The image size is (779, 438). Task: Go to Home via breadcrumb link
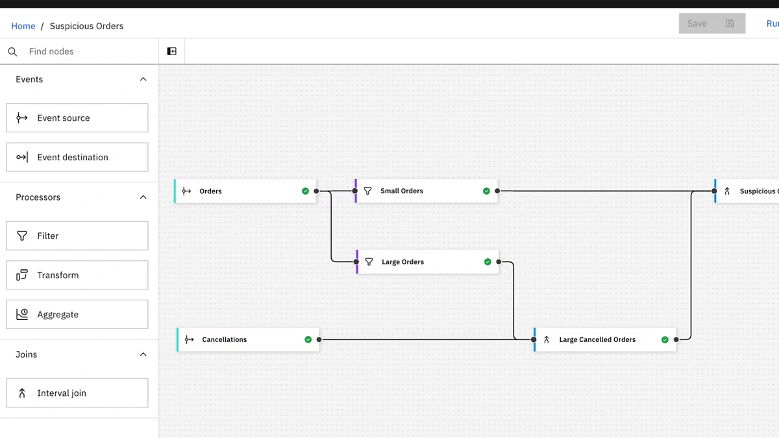pyautogui.click(x=23, y=26)
